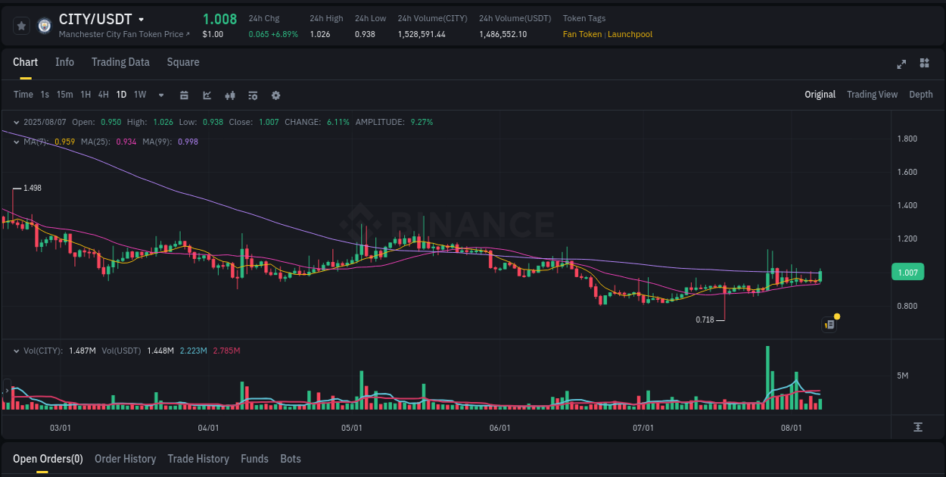Expand chart to fullscreen with the arrows icon
Viewport: 946px width, 477px height.
tap(901, 64)
